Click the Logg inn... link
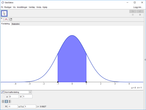This screenshot has height=110, width=146. coord(138,7)
